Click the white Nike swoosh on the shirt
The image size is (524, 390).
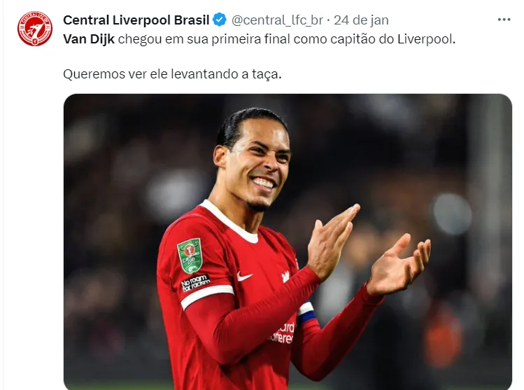[x=245, y=277]
